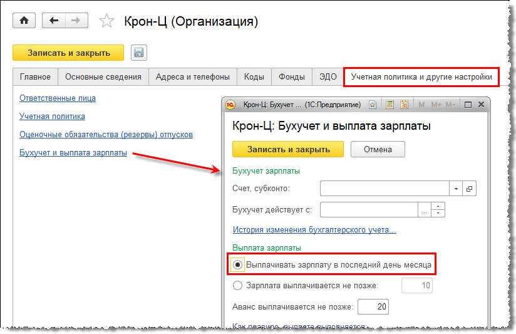The width and height of the screenshot is (516, 334).
Task: Click the Аванс выплачивается не позже field
Action: pos(373,306)
